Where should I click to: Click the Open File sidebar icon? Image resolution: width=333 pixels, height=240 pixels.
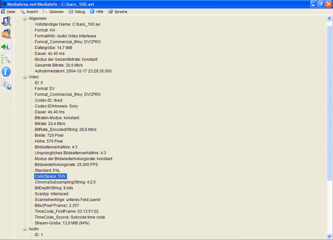coord(6,21)
